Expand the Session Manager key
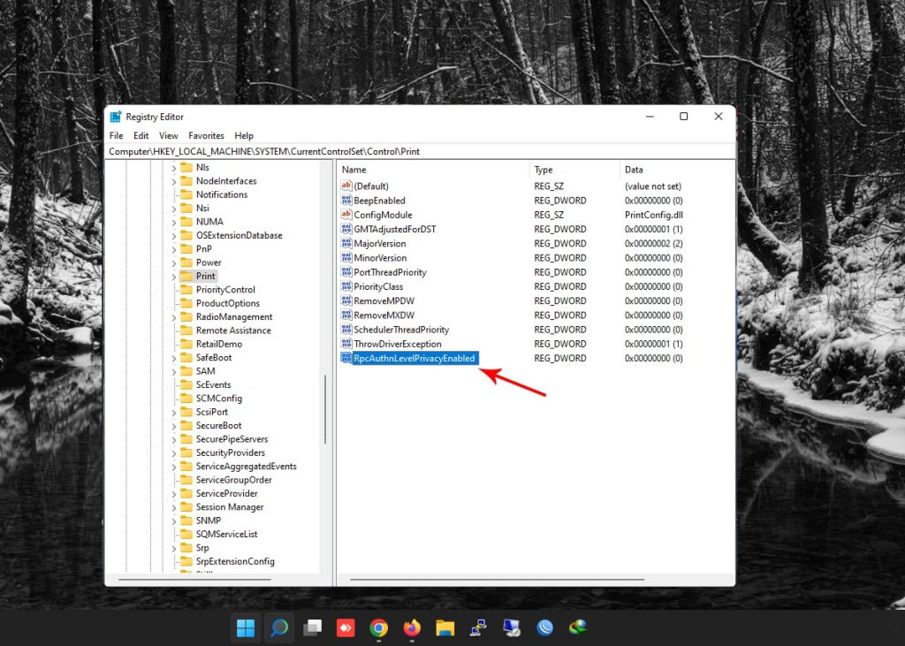 [174, 507]
